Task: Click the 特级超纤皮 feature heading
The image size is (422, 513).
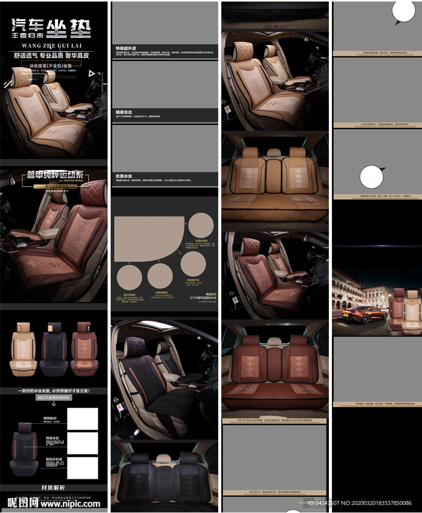Action: coord(127,48)
